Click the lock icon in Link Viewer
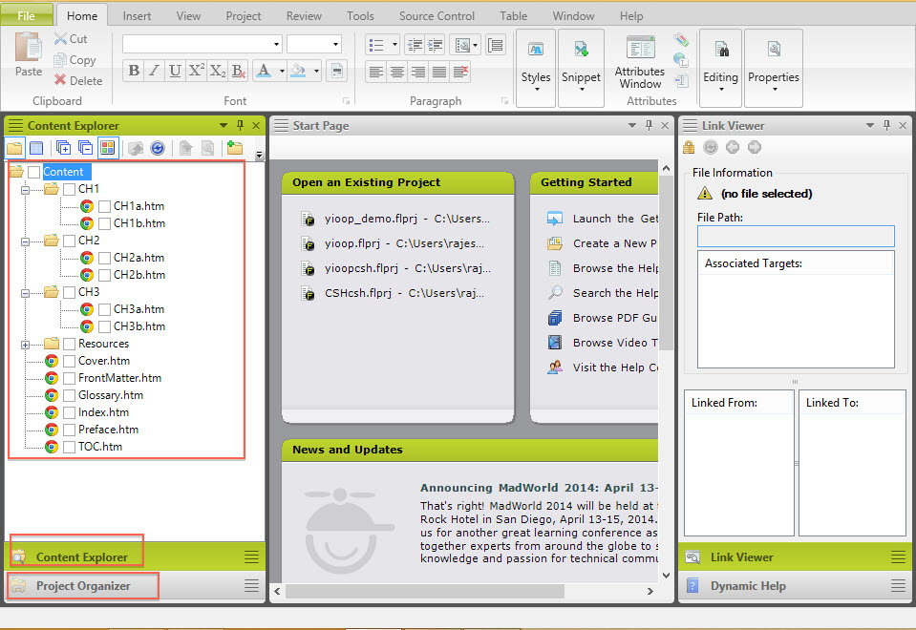Screen dimensions: 916x630 point(689,147)
